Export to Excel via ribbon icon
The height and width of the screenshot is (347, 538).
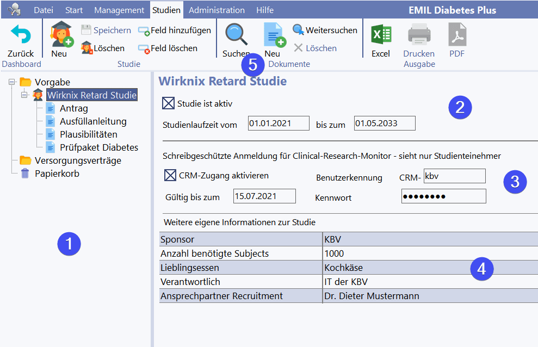(381, 36)
